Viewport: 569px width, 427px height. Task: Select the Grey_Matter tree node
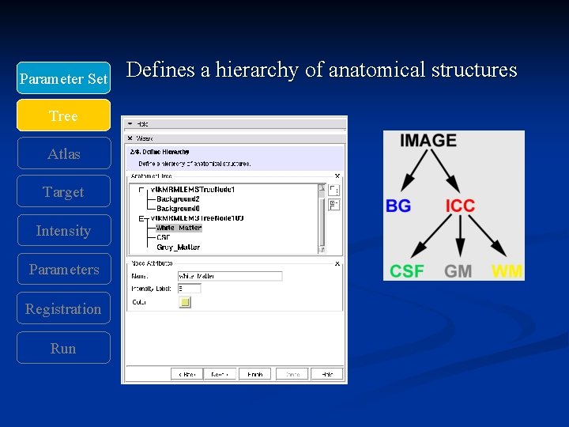[x=178, y=248]
